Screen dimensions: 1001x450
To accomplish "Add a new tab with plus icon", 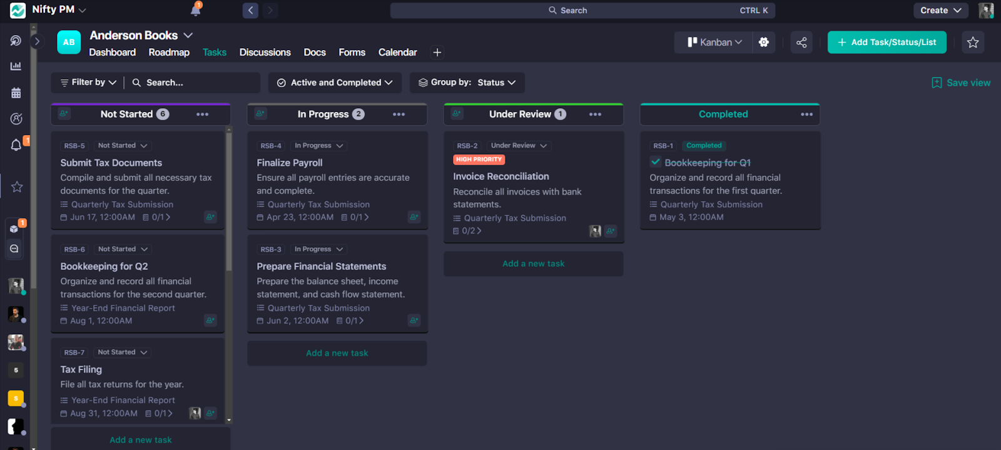I will [x=437, y=52].
